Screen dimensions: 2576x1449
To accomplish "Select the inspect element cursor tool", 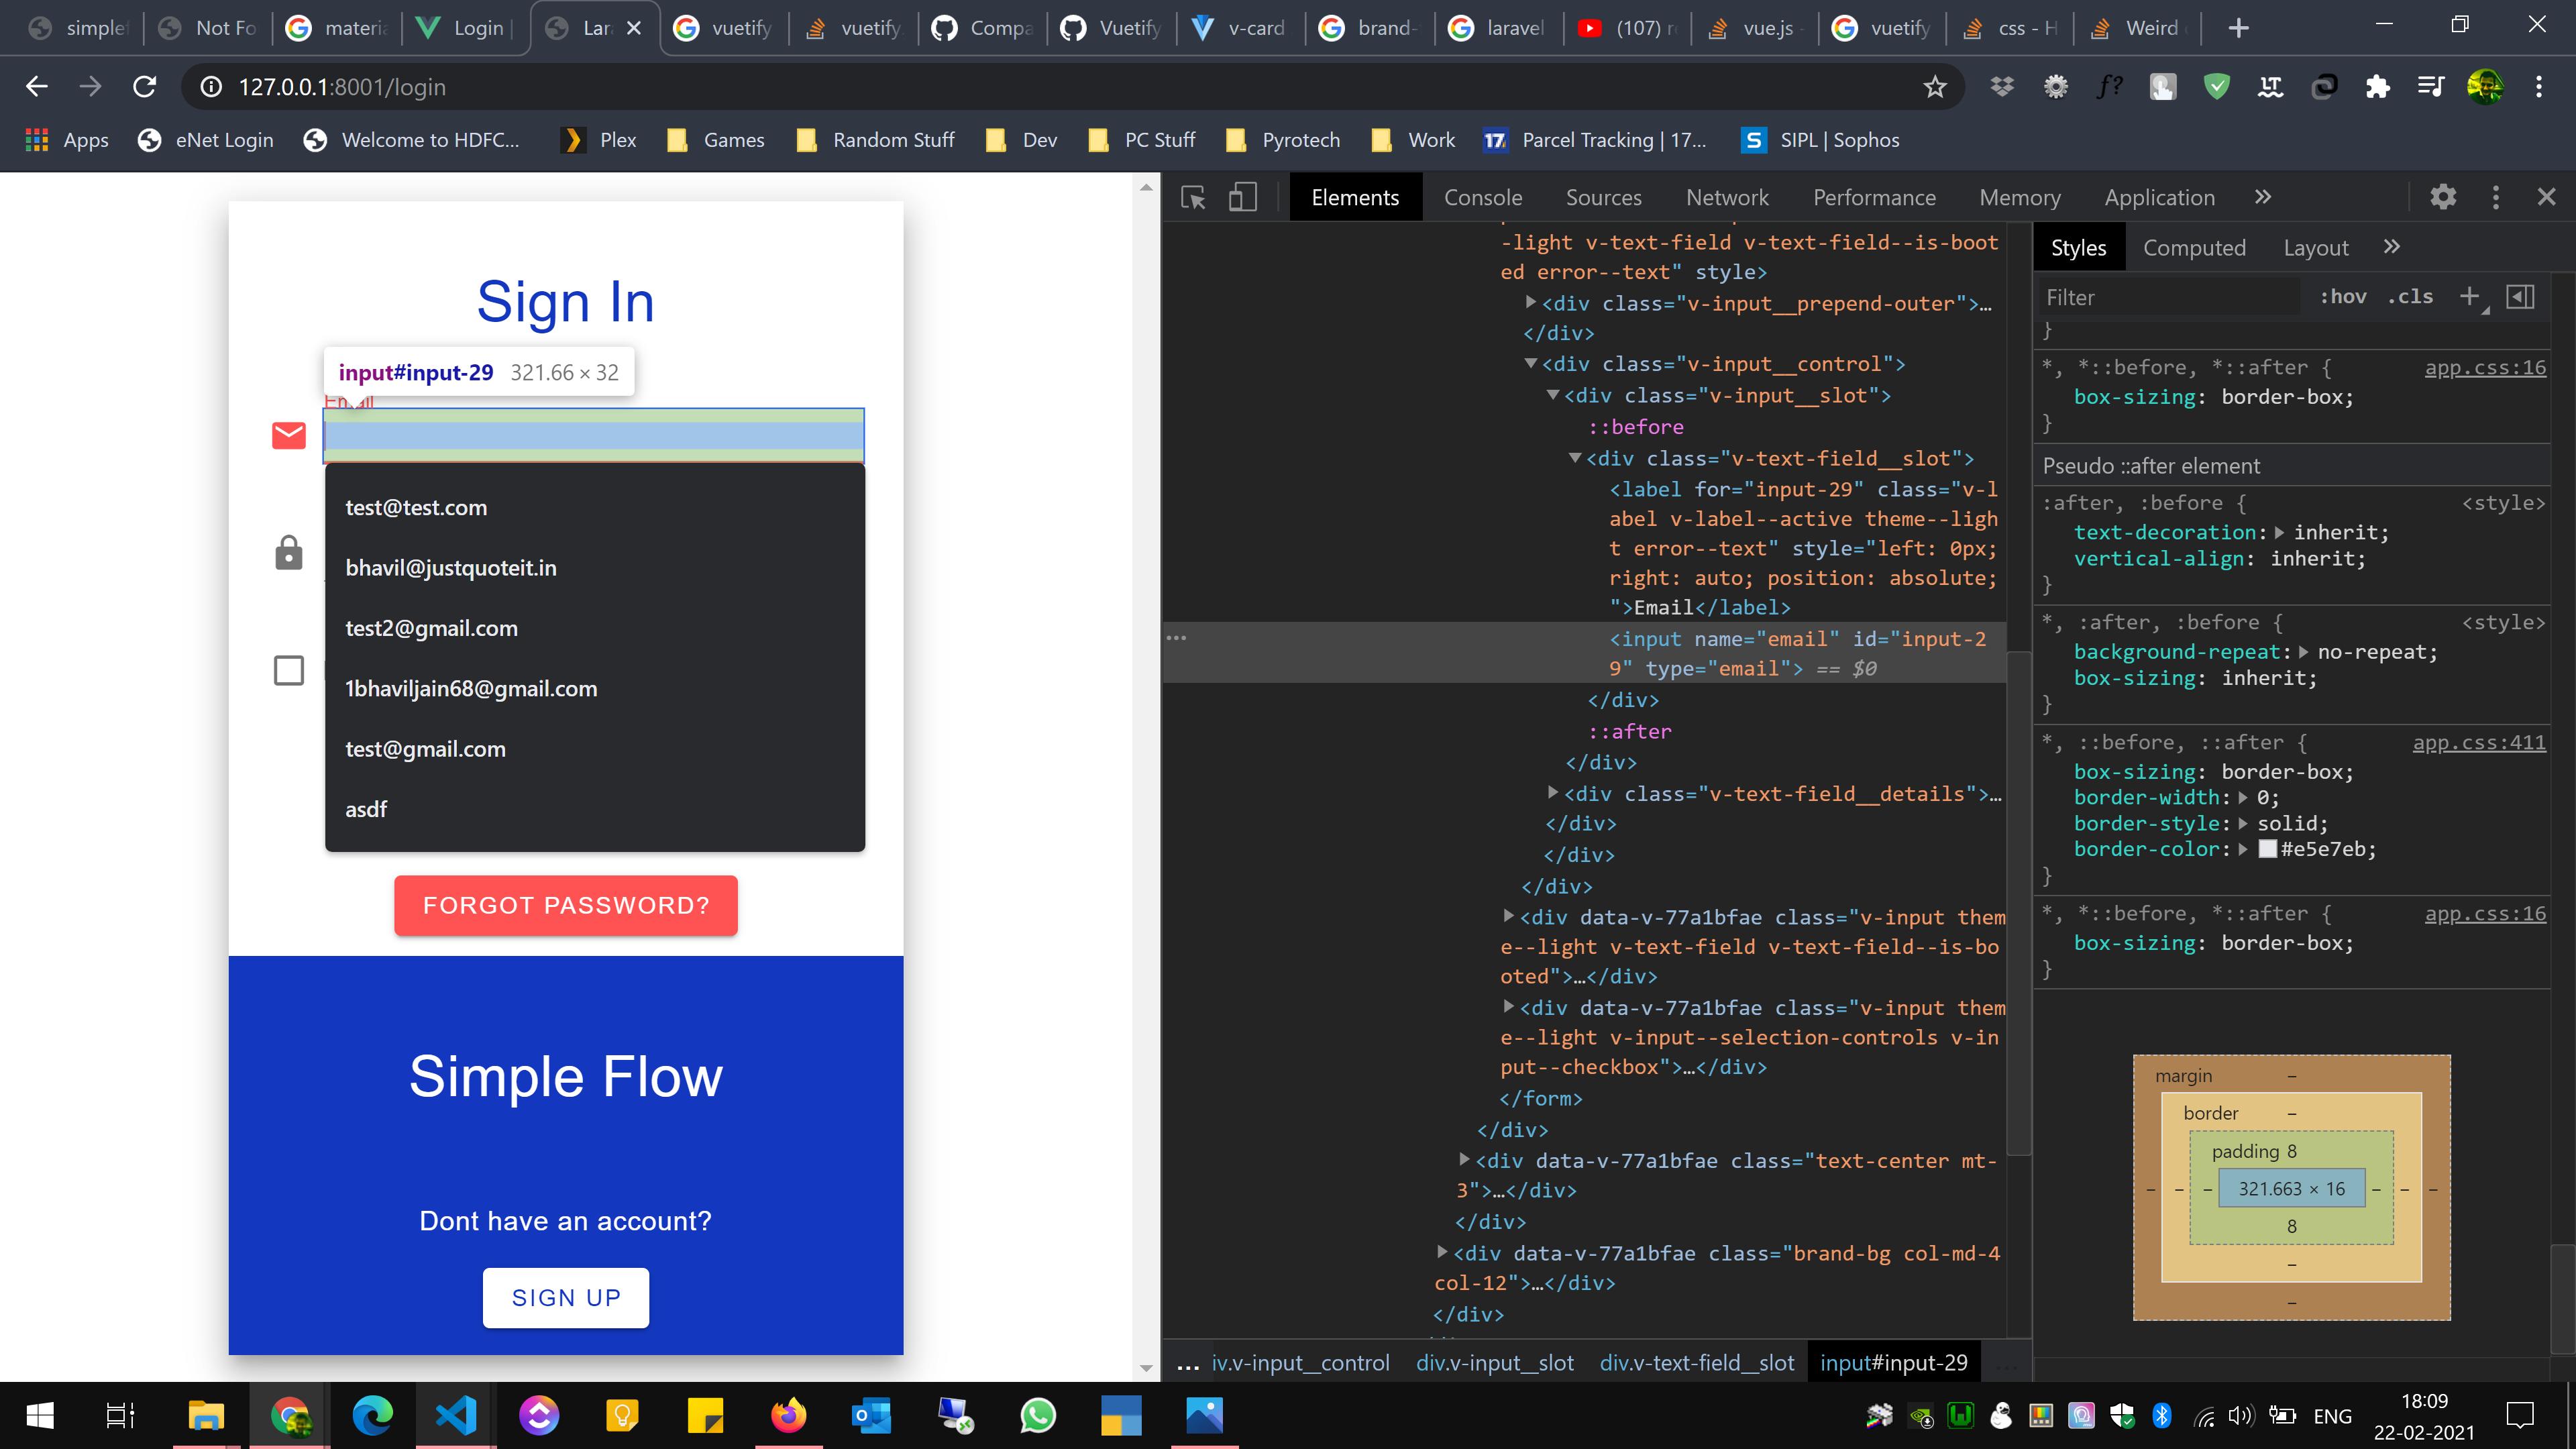I will pos(1193,197).
